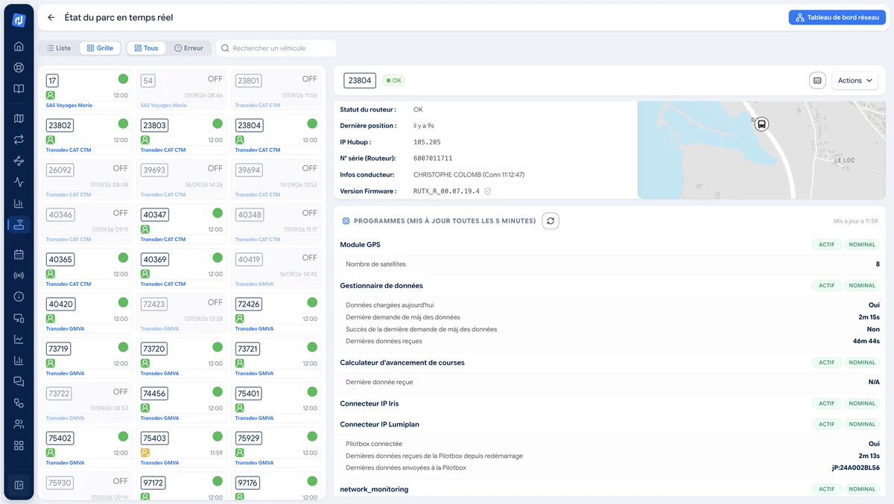Open the book icon in sidebar
The width and height of the screenshot is (894, 504).
tap(19, 89)
